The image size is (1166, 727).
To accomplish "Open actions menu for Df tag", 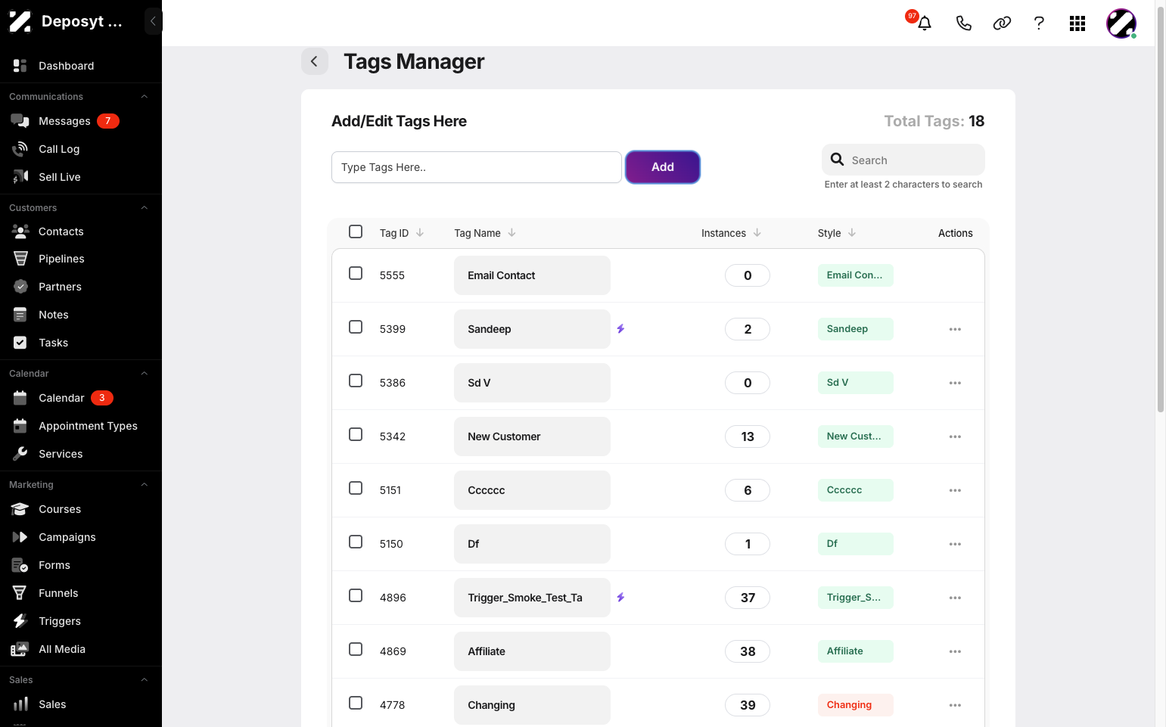I will click(x=955, y=544).
